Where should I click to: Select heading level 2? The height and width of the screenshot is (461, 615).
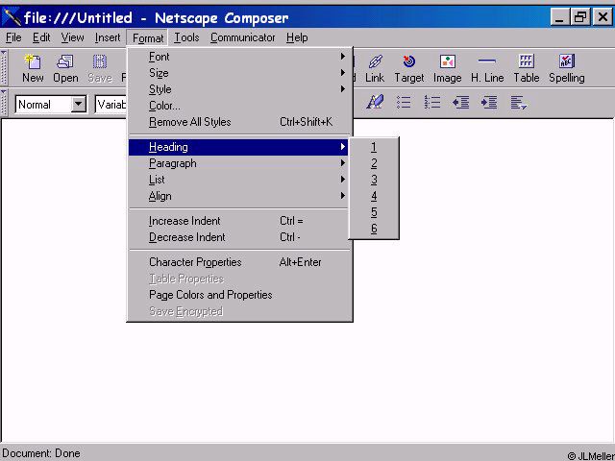pos(374,163)
